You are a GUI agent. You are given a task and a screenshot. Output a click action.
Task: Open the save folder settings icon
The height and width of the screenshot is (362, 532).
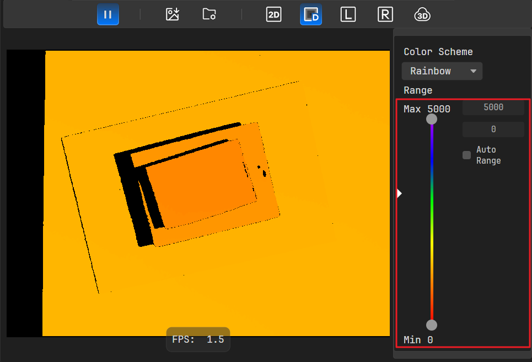tap(209, 14)
